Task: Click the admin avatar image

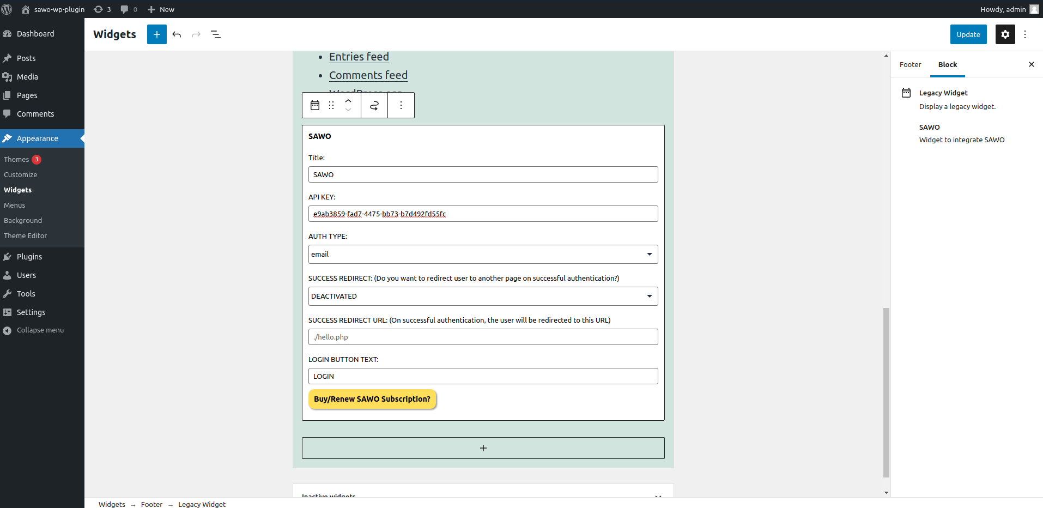Action: coord(1034,9)
